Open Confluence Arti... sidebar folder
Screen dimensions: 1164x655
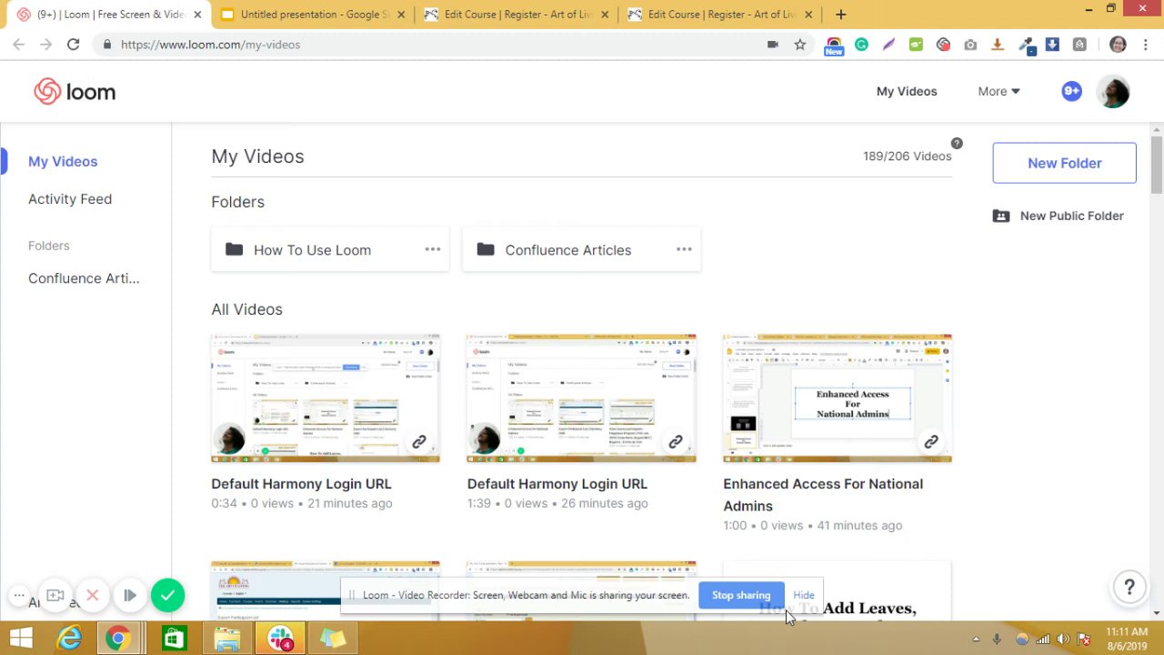84,278
